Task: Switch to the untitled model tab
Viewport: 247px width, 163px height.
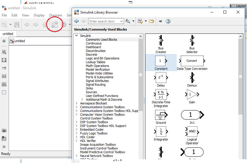Action: point(8,34)
